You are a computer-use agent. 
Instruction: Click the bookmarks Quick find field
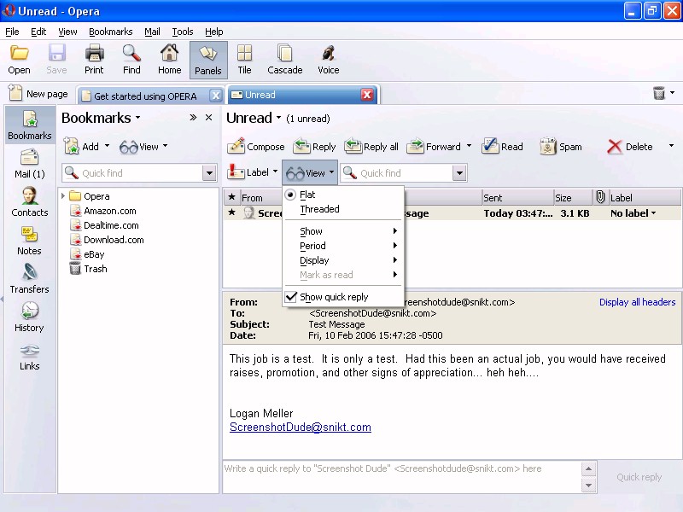[x=132, y=173]
